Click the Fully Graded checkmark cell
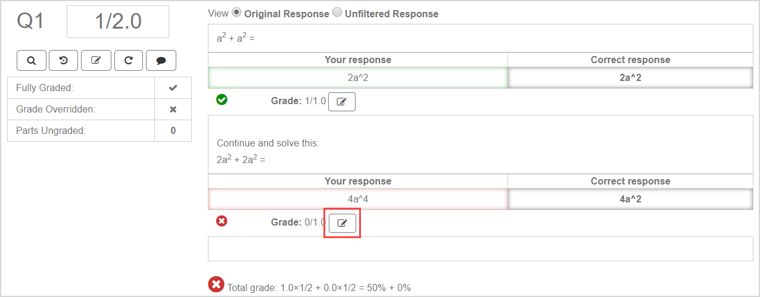 [173, 88]
